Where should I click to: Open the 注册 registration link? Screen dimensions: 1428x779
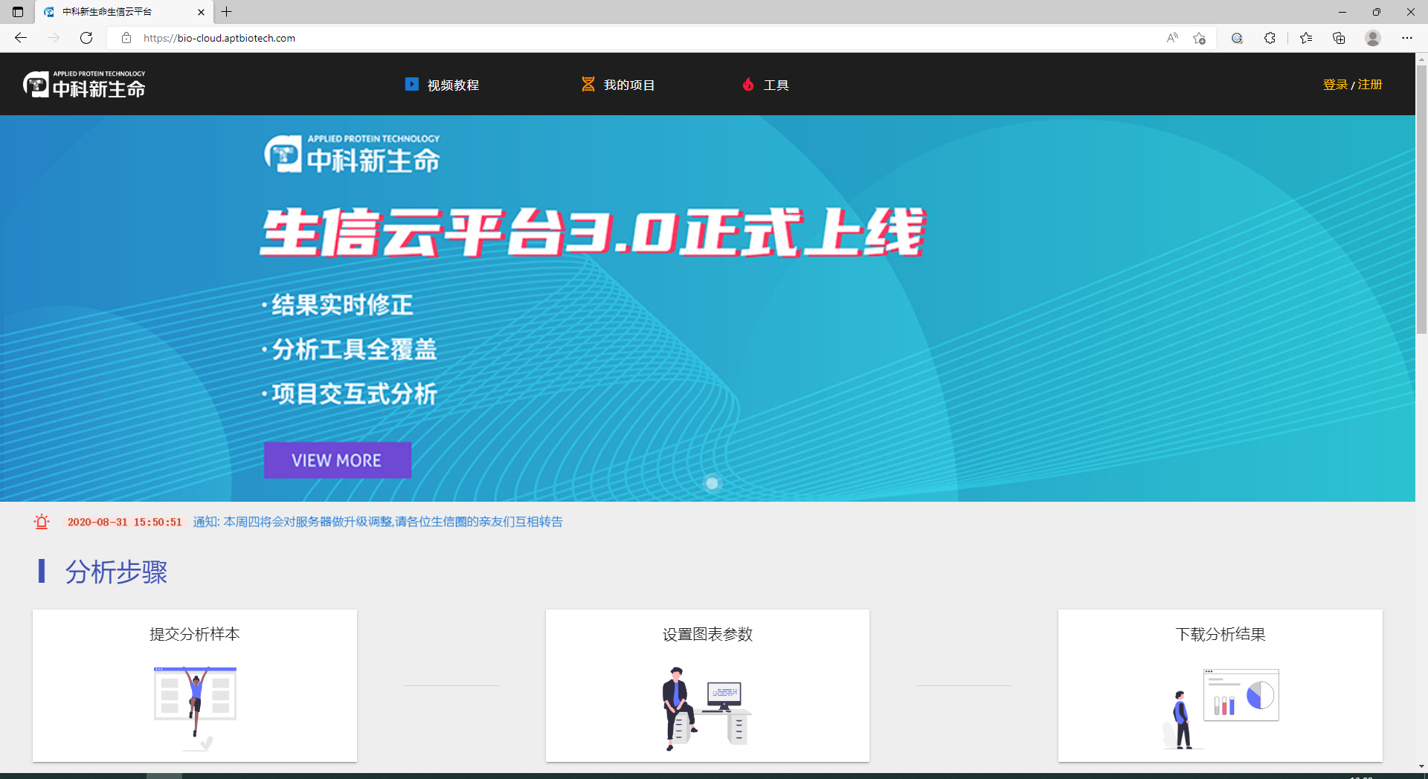pos(1370,84)
